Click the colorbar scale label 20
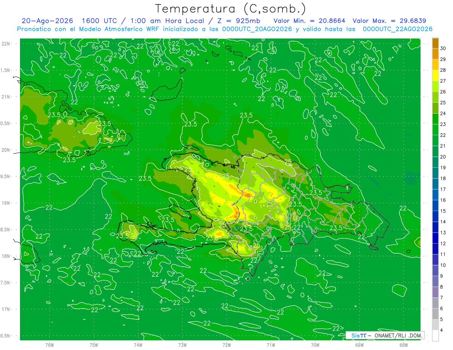The width and height of the screenshot is (453, 350). point(443,157)
